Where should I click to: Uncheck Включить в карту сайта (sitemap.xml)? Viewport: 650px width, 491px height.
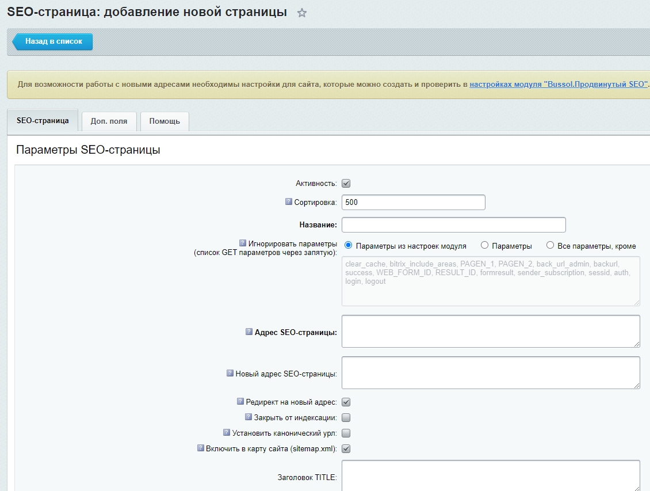pyautogui.click(x=346, y=448)
